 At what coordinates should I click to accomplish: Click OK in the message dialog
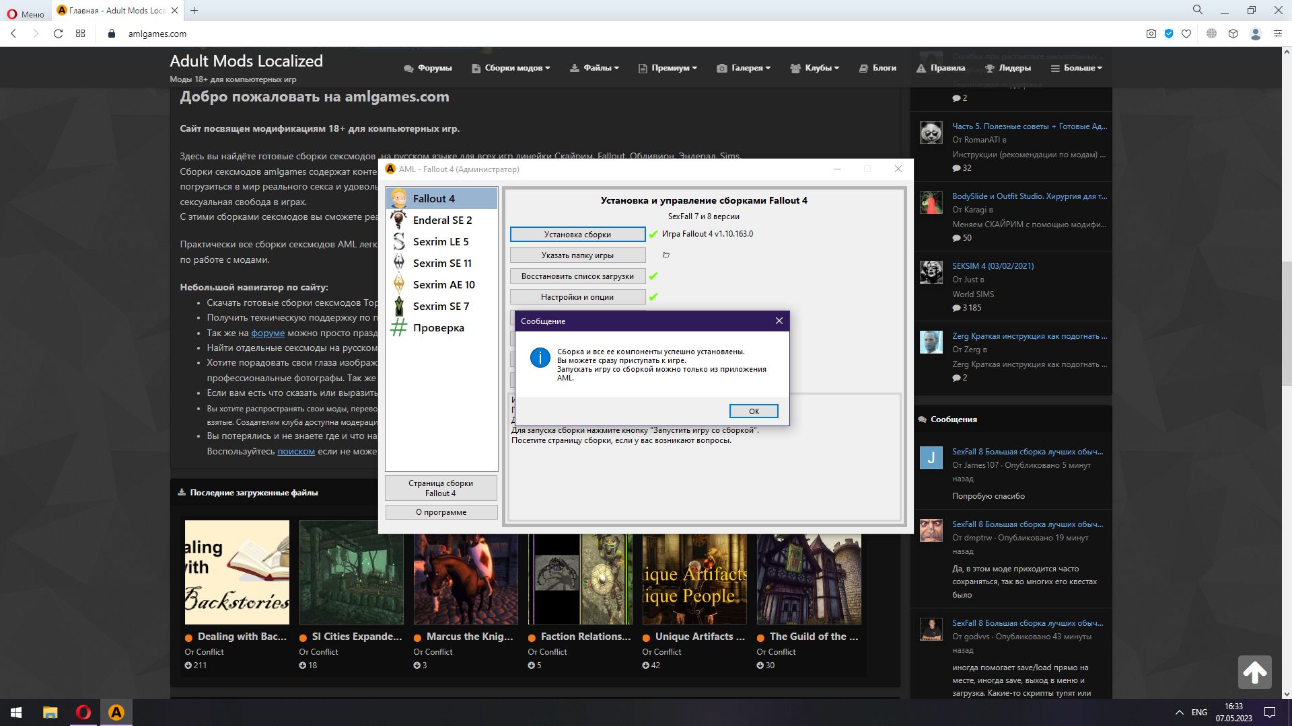click(753, 411)
